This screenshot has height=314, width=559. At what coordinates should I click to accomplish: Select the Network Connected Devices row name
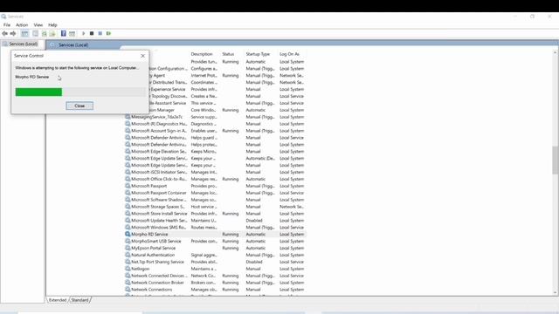coord(159,276)
